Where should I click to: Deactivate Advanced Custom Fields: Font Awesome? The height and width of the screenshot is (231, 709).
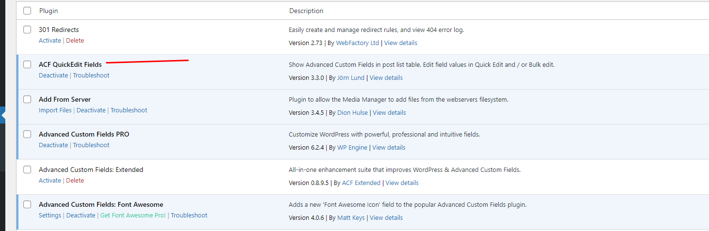(x=81, y=216)
